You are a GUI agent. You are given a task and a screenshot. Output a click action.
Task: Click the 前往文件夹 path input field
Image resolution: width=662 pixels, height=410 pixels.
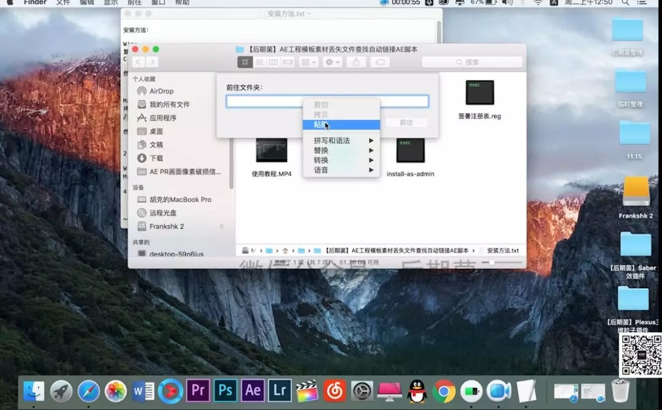pyautogui.click(x=327, y=102)
